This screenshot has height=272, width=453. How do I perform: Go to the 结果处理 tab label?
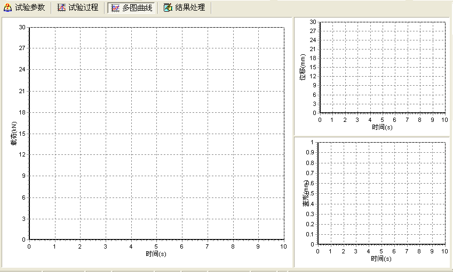point(190,8)
